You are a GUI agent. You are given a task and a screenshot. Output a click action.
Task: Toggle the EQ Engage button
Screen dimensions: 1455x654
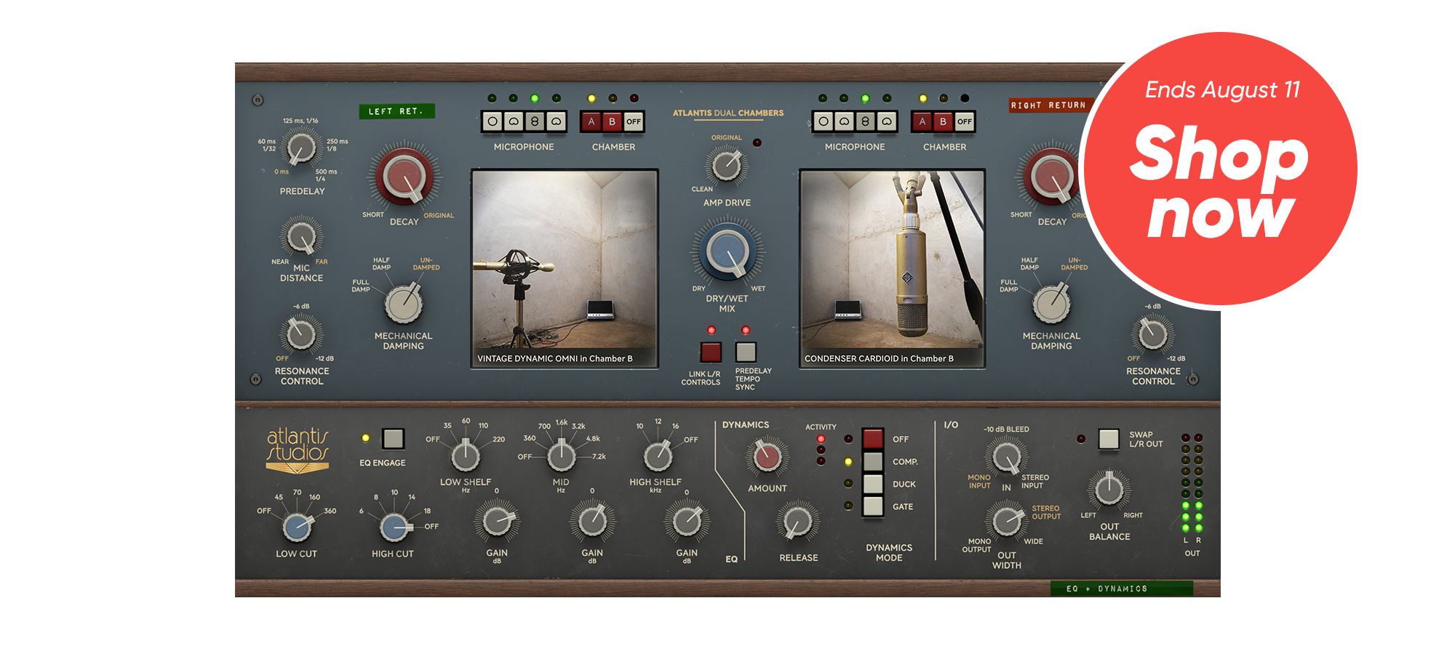(393, 438)
